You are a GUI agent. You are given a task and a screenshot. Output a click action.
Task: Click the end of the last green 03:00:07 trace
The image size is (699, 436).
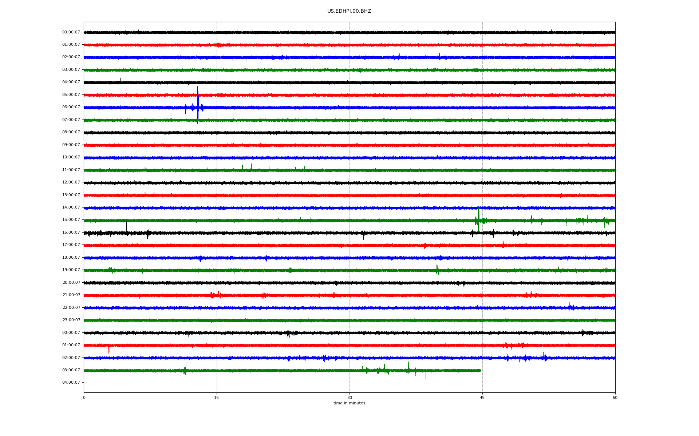[479, 371]
